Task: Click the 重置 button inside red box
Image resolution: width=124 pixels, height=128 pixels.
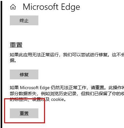Action: (x=24, y=113)
